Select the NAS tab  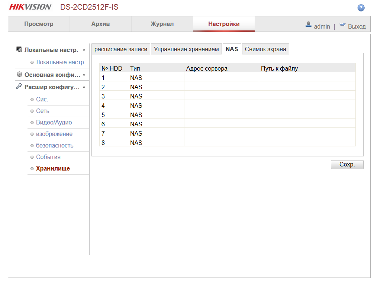coord(232,49)
